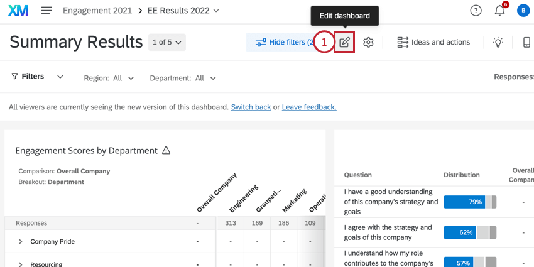Open the notifications bell
The height and width of the screenshot is (267, 534).
pos(500,11)
